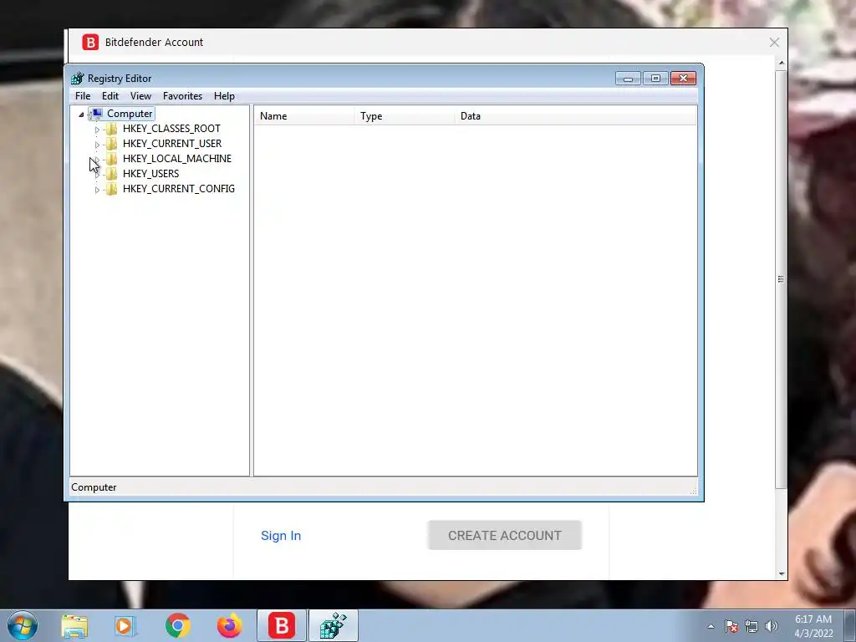Open the View menu in Registry Editor
This screenshot has height=642, width=856.
[x=140, y=96]
